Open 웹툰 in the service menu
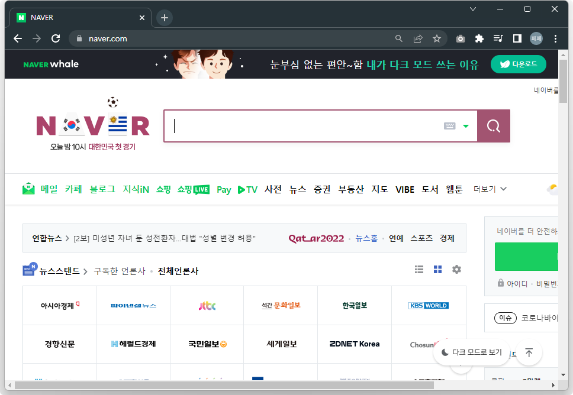This screenshot has height=395, width=573. 454,189
